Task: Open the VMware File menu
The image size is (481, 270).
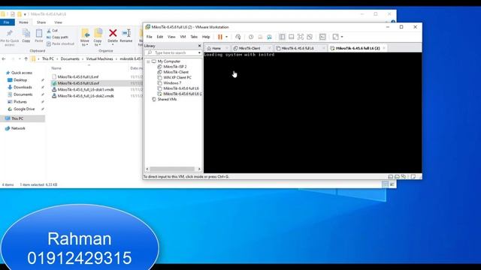Action: [149, 37]
